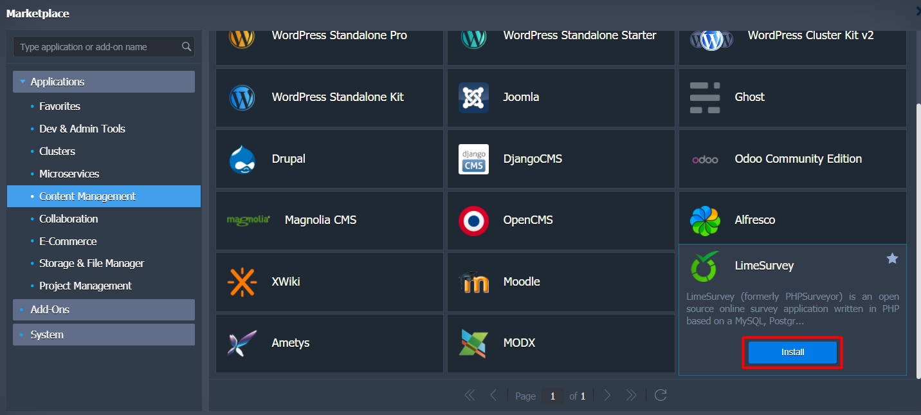Click the Ametys logo icon
Viewport: 921px width, 415px height.
242,344
